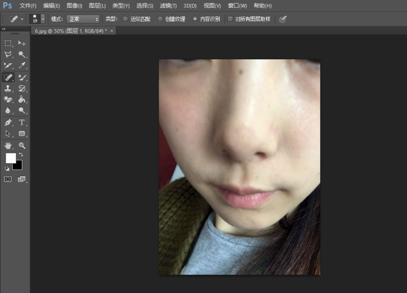The width and height of the screenshot is (407, 293).
Task: Select the Magic Wand tool
Action: [x=22, y=54]
